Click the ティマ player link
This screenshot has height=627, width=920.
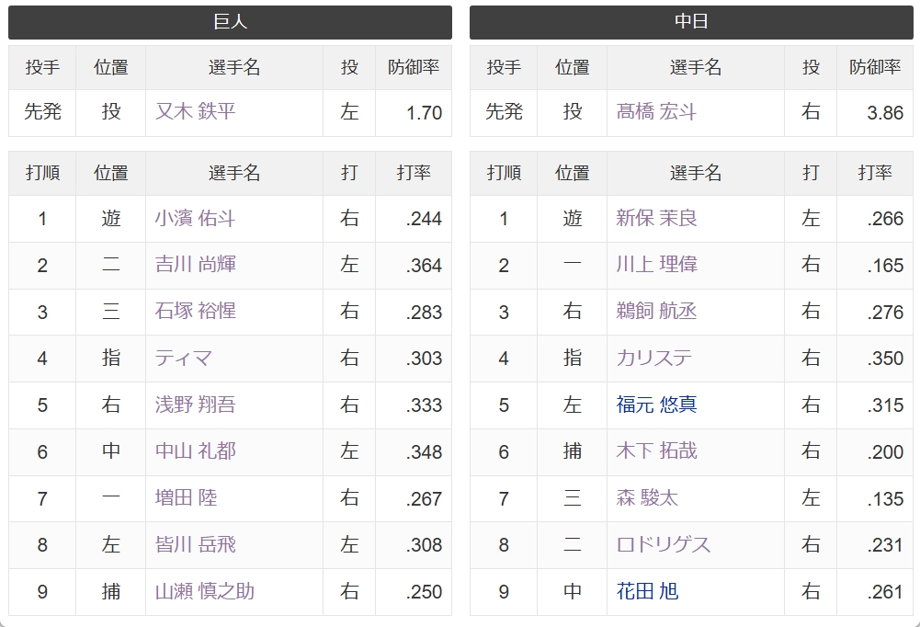pyautogui.click(x=183, y=358)
